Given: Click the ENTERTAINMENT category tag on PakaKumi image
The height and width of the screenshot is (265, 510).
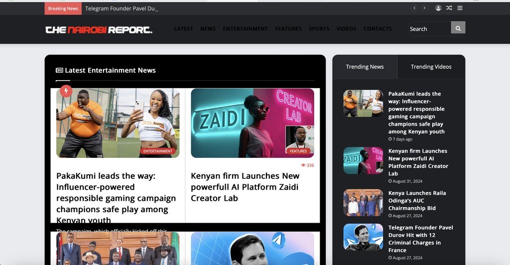Looking at the screenshot, I should click(158, 151).
